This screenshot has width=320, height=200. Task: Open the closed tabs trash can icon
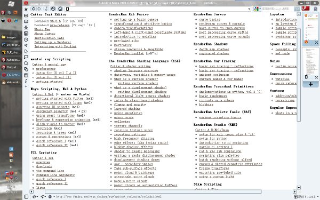click(316, 9)
